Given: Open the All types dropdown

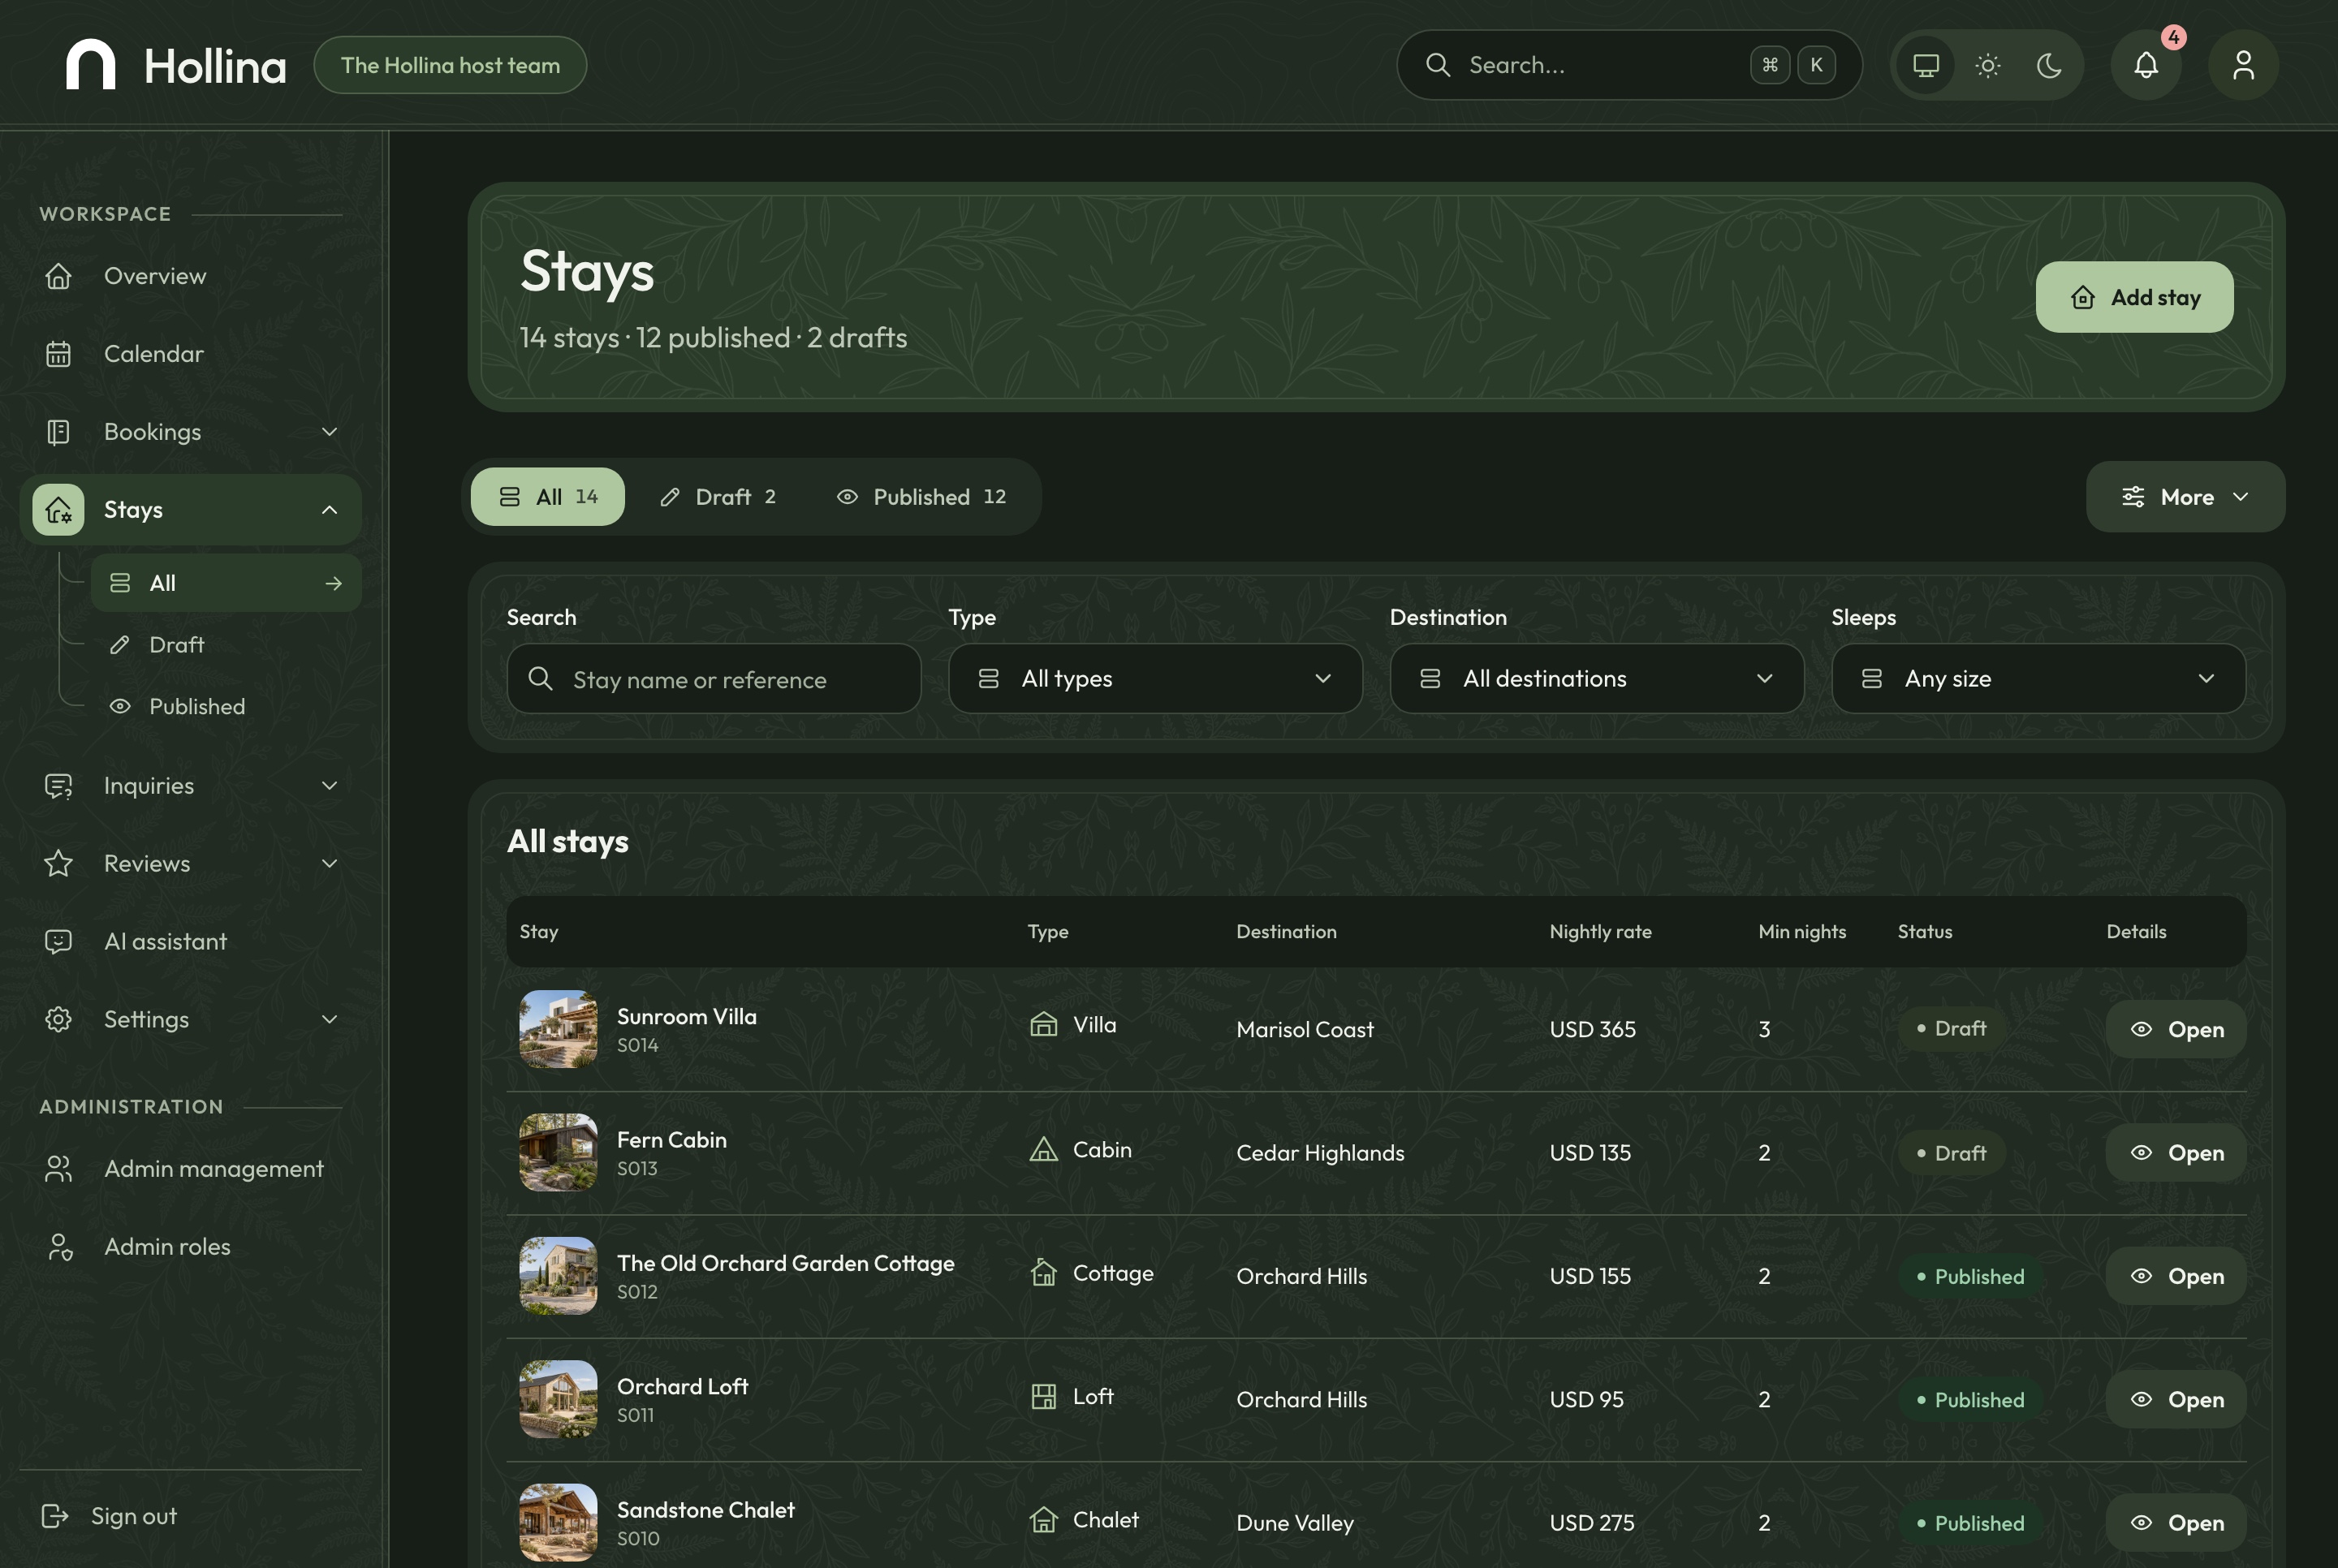Looking at the screenshot, I should [x=1155, y=679].
